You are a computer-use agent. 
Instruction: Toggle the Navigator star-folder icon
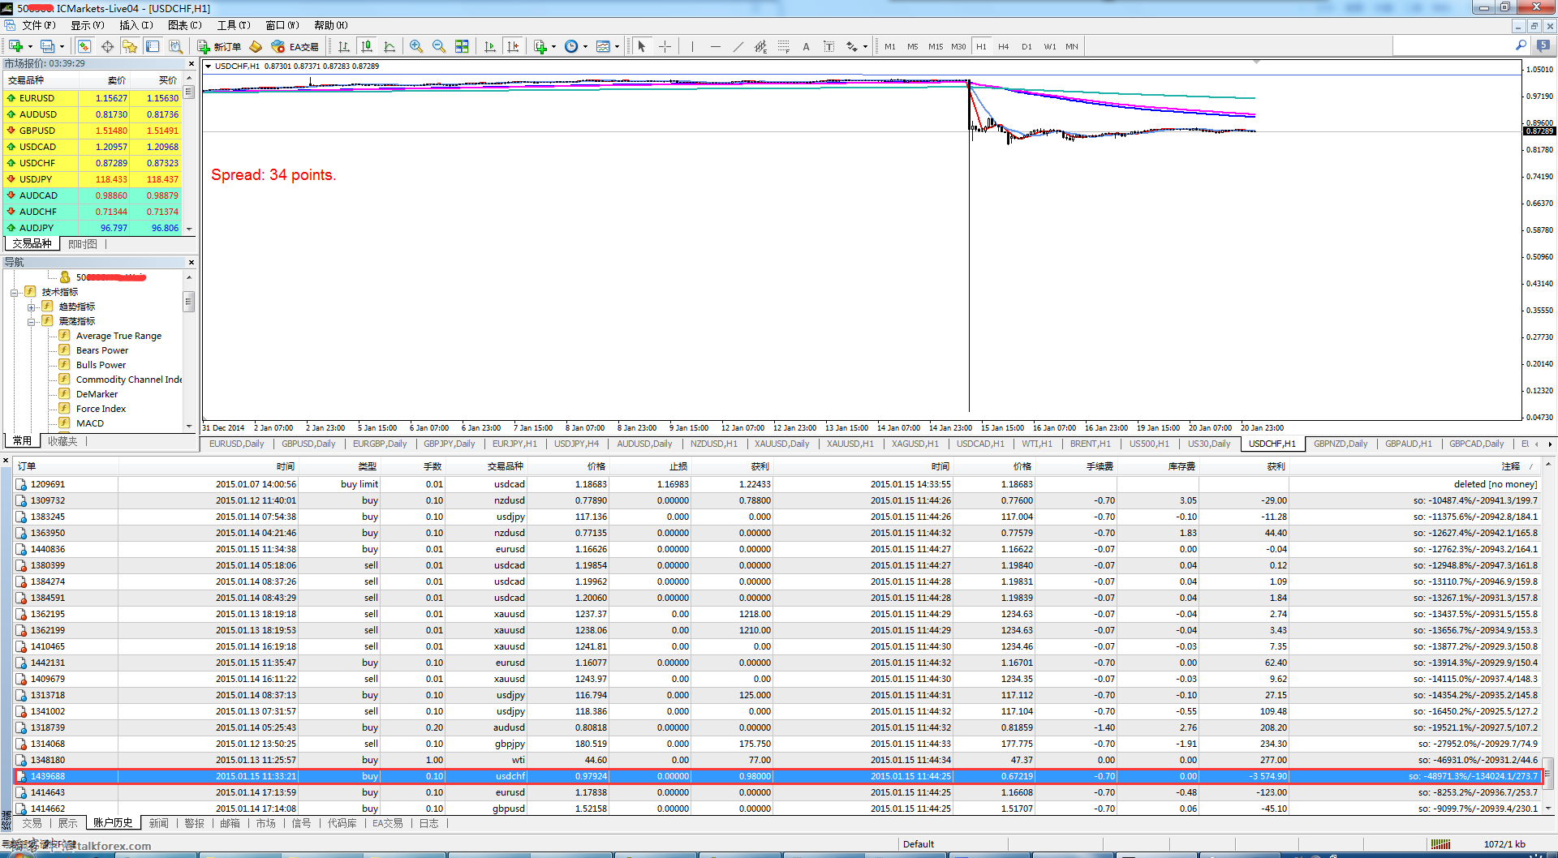click(x=130, y=46)
